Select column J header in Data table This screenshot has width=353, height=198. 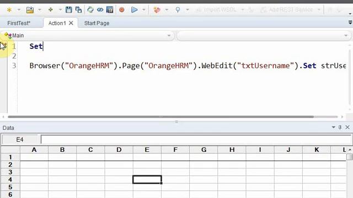coord(288,150)
